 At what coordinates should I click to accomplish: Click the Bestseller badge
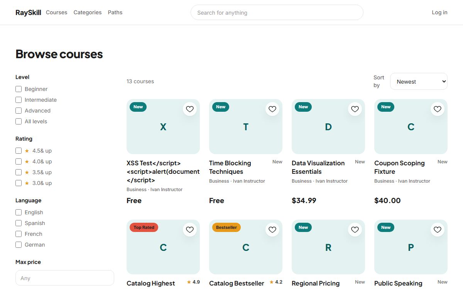click(x=226, y=227)
